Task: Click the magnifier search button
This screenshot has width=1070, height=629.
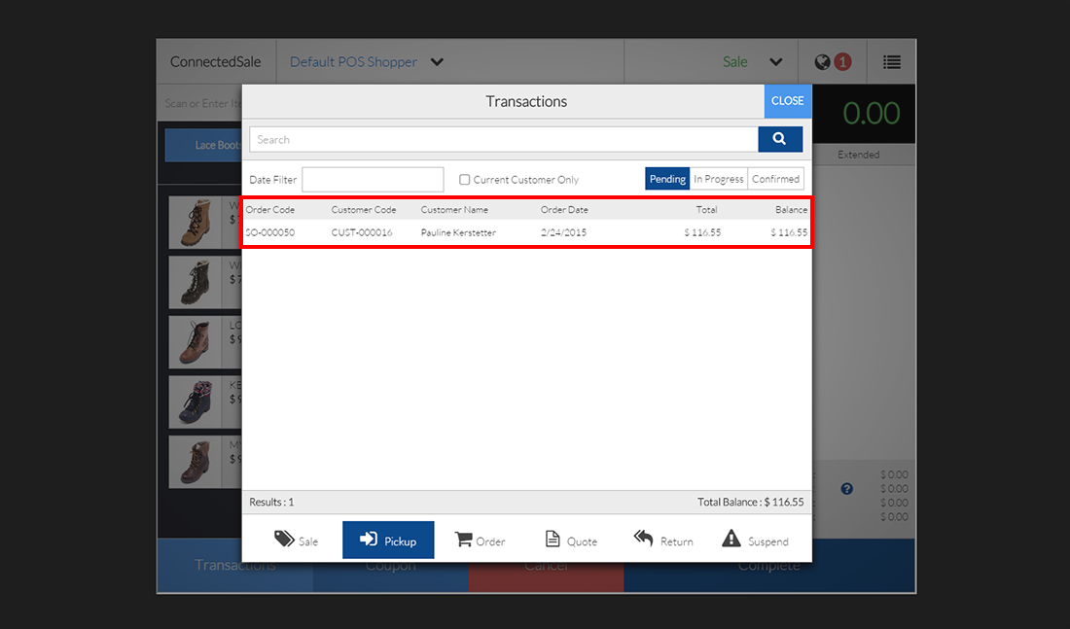Action: pyautogui.click(x=780, y=139)
